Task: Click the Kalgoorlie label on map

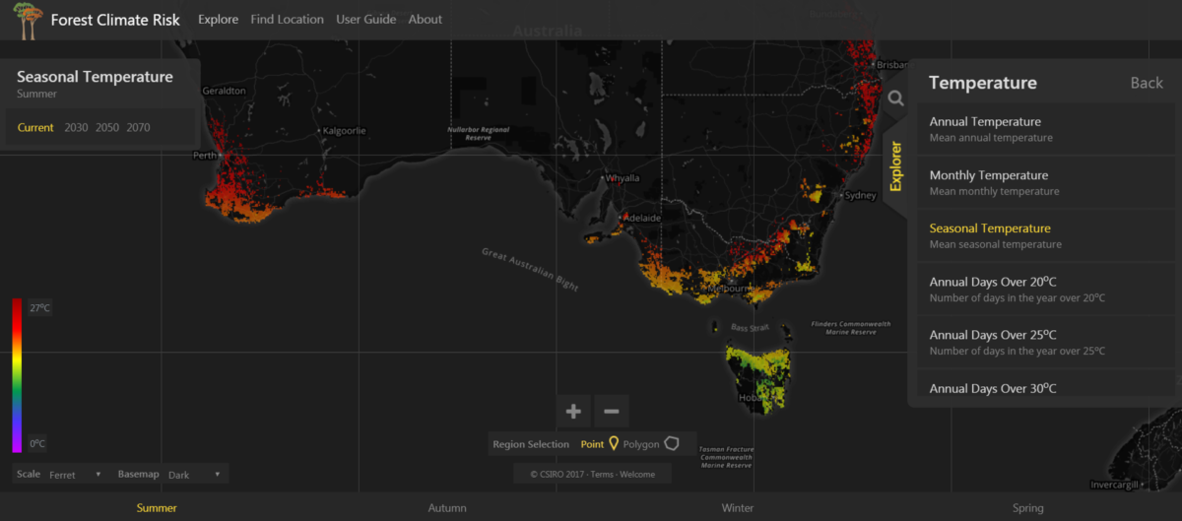Action: [x=343, y=130]
